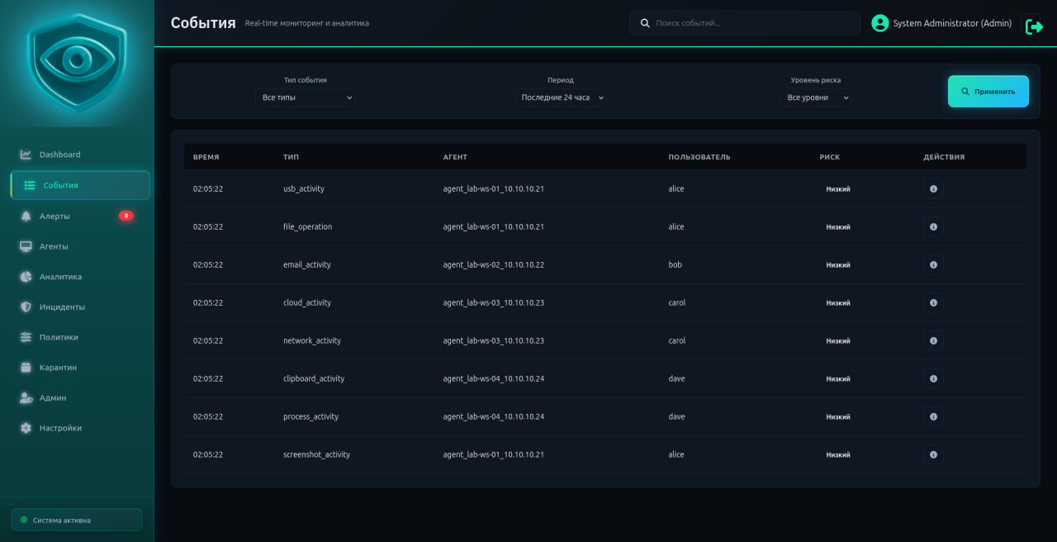Open the Период dropdown
This screenshot has height=542, width=1057.
[x=561, y=97]
